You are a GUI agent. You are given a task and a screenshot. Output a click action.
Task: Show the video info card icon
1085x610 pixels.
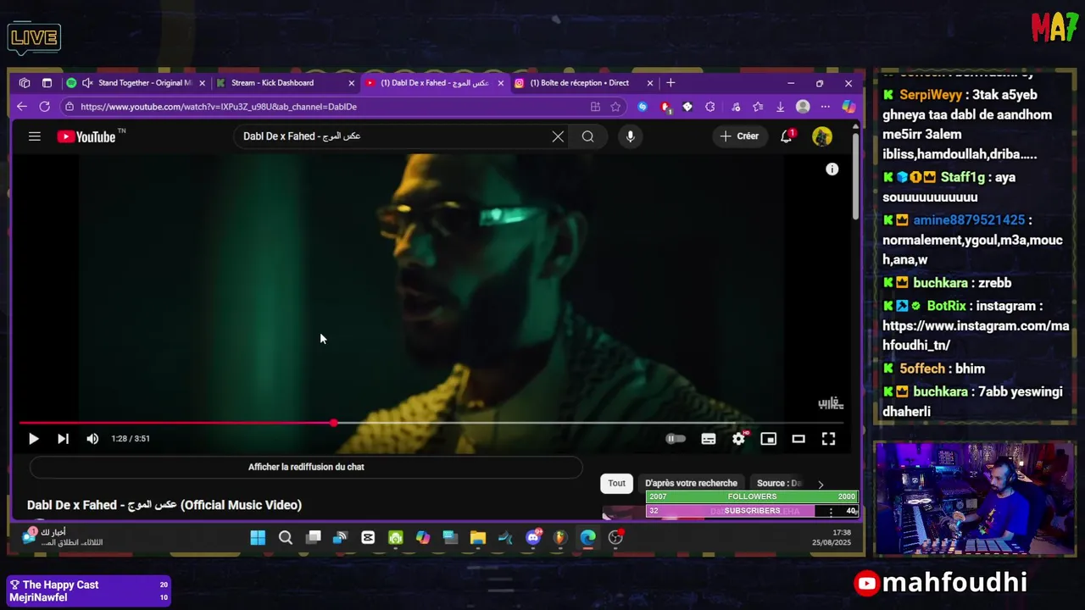pos(832,169)
